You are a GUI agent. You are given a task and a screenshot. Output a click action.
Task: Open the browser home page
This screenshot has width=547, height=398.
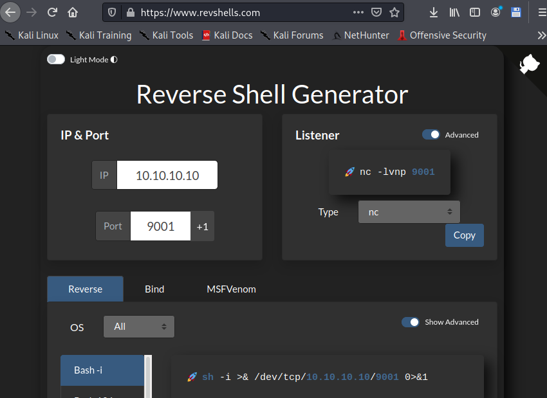(73, 13)
